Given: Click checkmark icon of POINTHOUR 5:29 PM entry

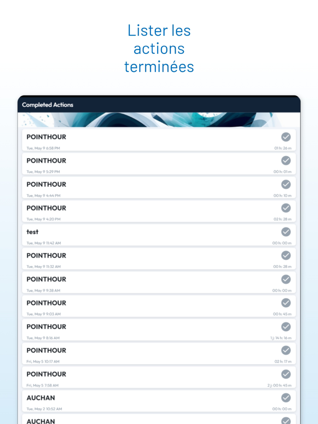Looking at the screenshot, I should (x=286, y=161).
